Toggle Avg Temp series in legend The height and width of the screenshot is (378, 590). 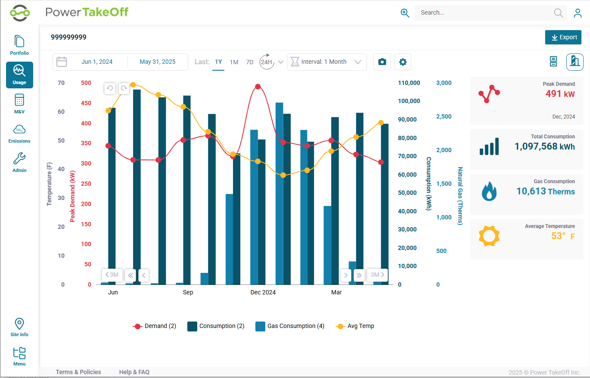tap(355, 326)
